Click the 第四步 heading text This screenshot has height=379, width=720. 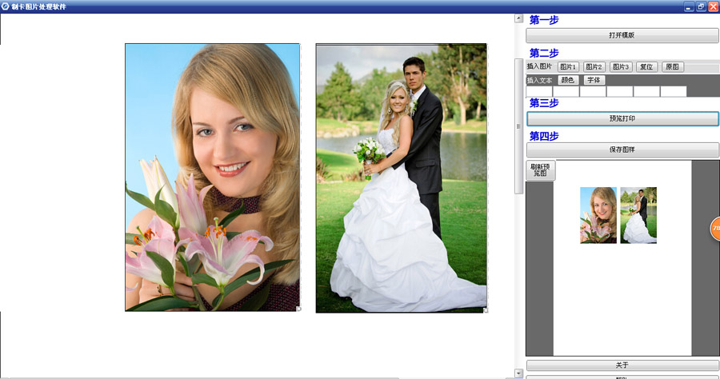coord(544,136)
